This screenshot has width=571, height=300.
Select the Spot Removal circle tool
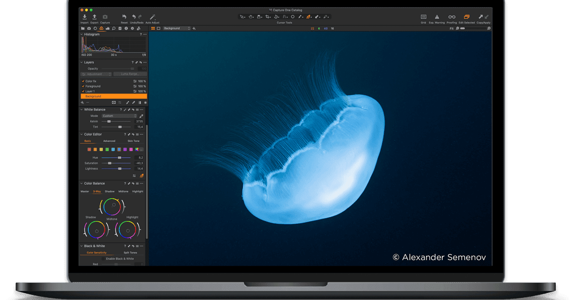292,17
